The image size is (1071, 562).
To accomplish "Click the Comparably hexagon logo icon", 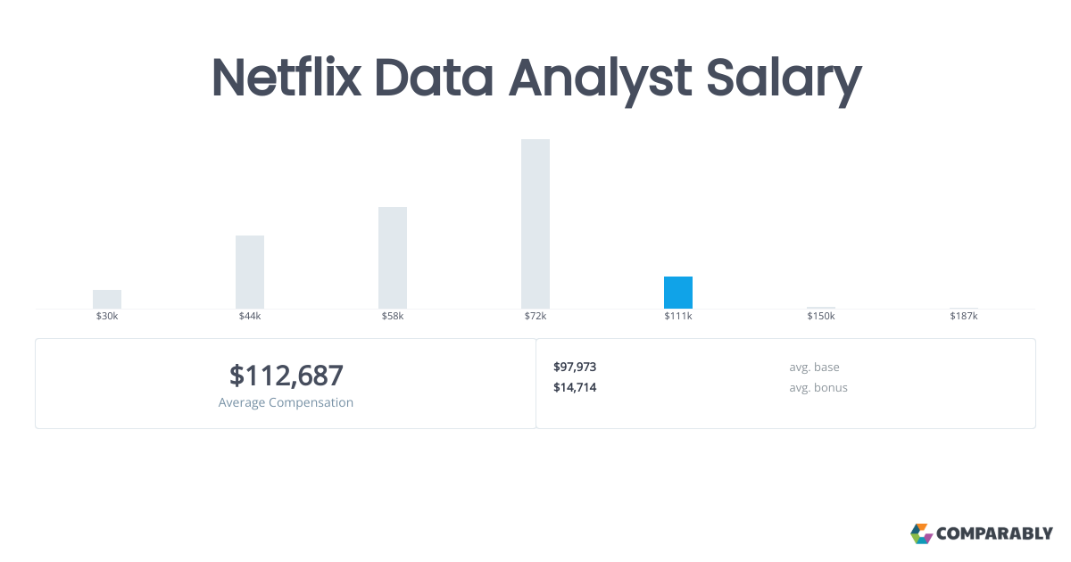I will (921, 533).
